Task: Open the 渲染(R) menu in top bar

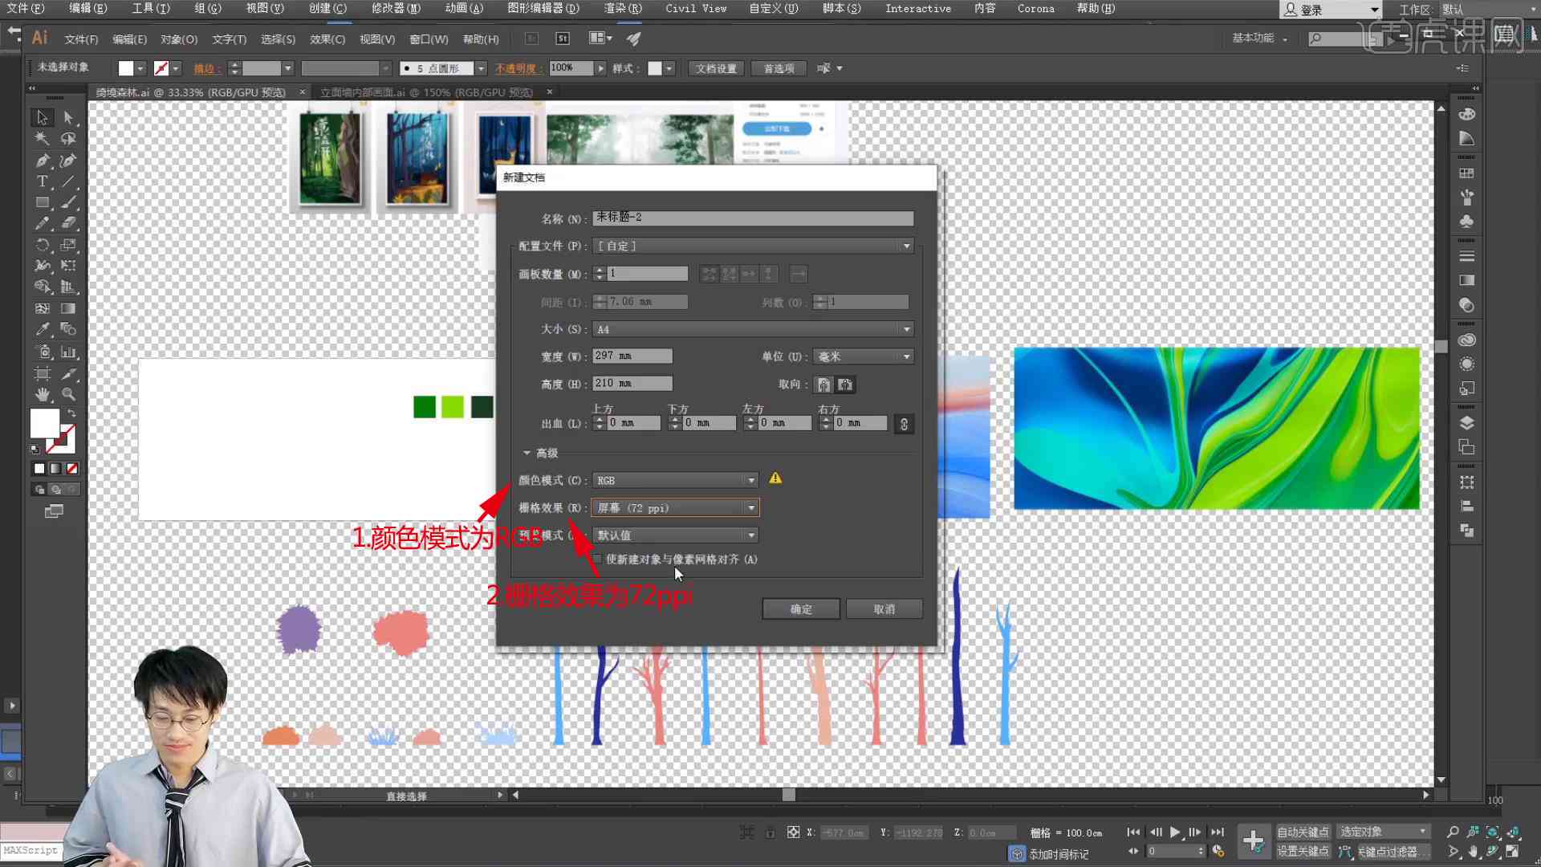Action: pyautogui.click(x=623, y=8)
